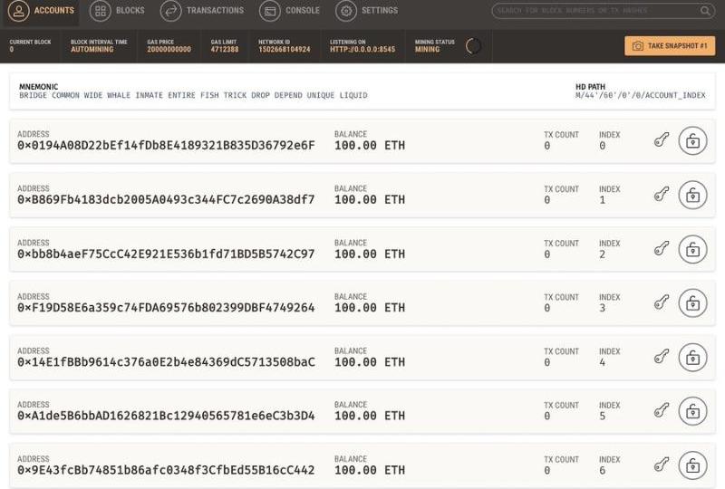725x489 pixels.
Task: Toggle lock for address 0xB869Fb4183dc
Action: click(x=692, y=195)
